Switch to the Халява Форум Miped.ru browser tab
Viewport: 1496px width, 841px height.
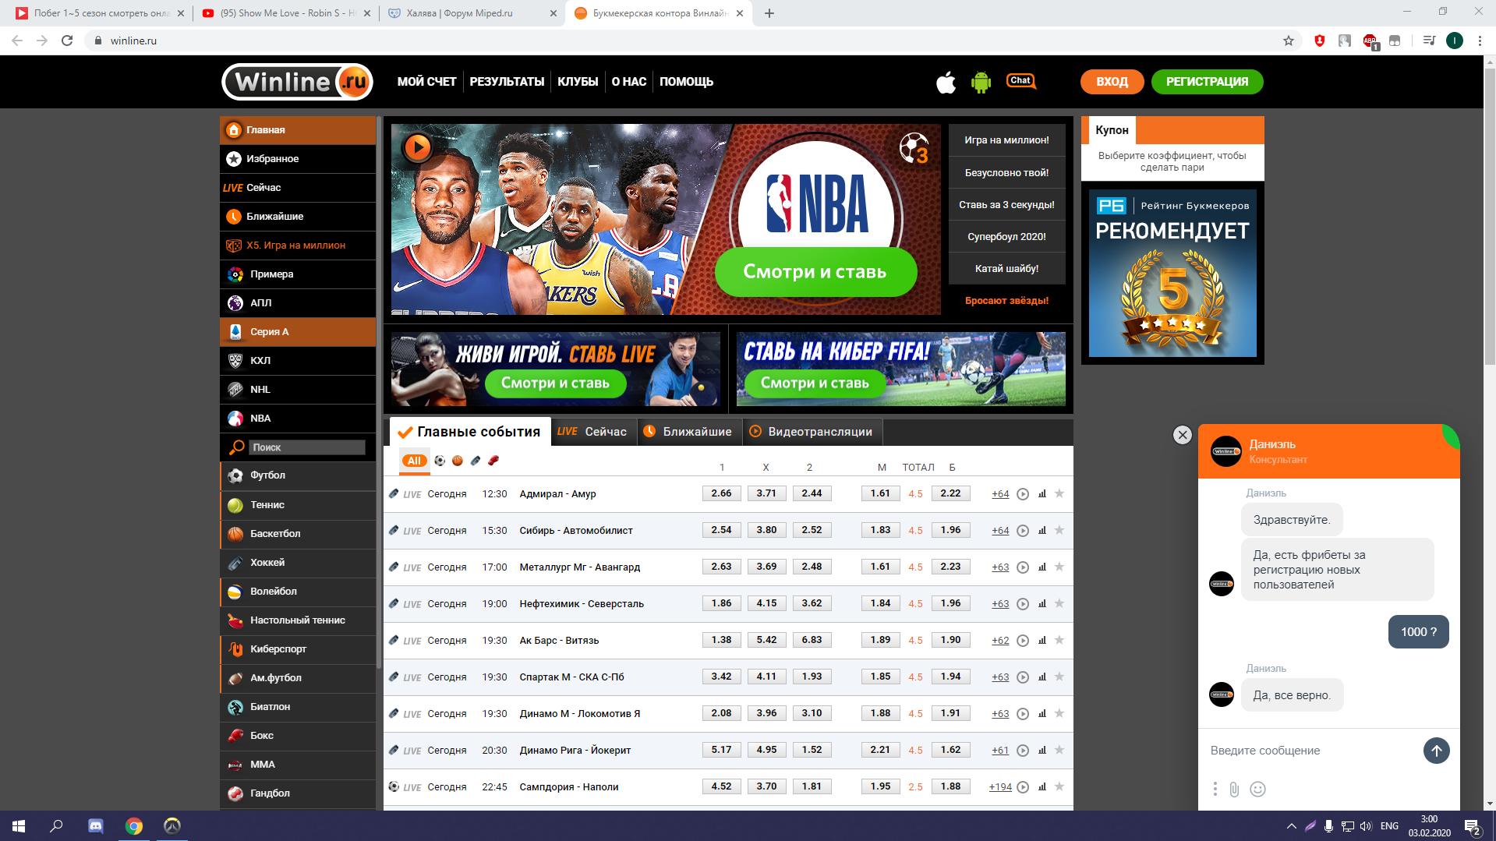click(x=472, y=13)
